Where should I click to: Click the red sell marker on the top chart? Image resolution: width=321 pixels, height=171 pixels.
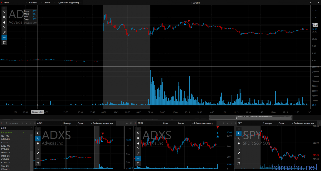click(x=189, y=21)
